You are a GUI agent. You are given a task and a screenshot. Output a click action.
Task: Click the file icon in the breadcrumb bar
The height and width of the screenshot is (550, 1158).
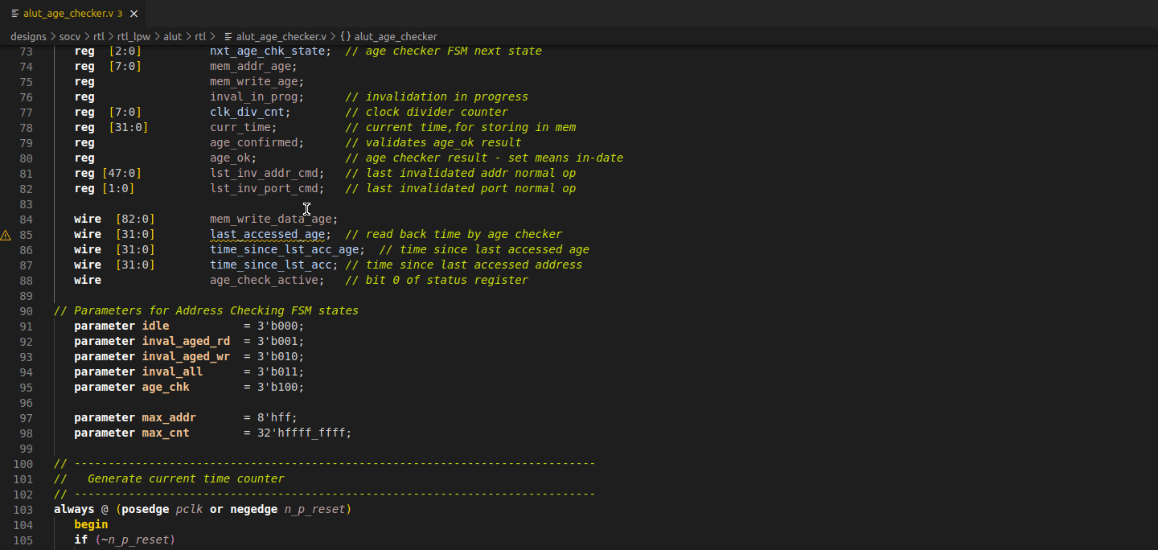pyautogui.click(x=228, y=37)
